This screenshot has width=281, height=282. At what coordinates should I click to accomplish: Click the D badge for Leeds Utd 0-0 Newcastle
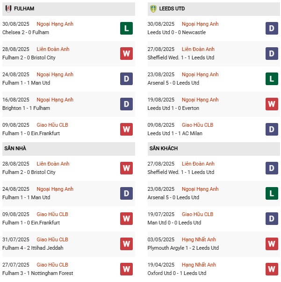[x=272, y=28]
